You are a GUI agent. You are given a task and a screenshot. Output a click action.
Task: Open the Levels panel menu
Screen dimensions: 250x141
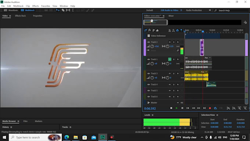(x=153, y=115)
